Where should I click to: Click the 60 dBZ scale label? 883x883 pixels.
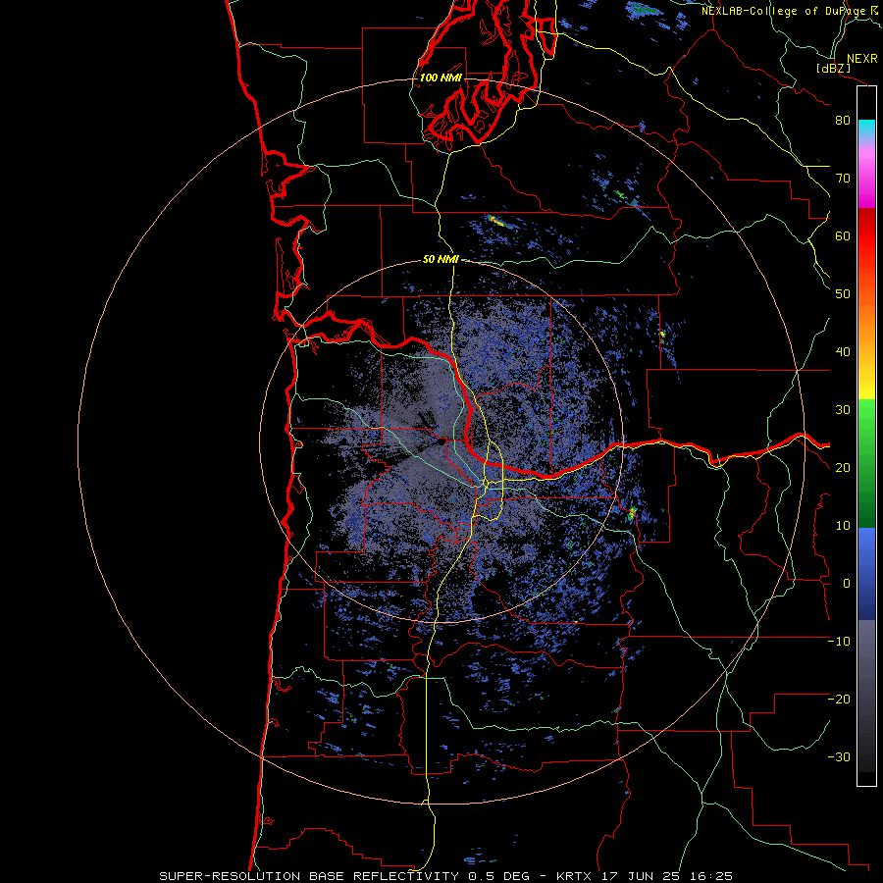point(843,236)
